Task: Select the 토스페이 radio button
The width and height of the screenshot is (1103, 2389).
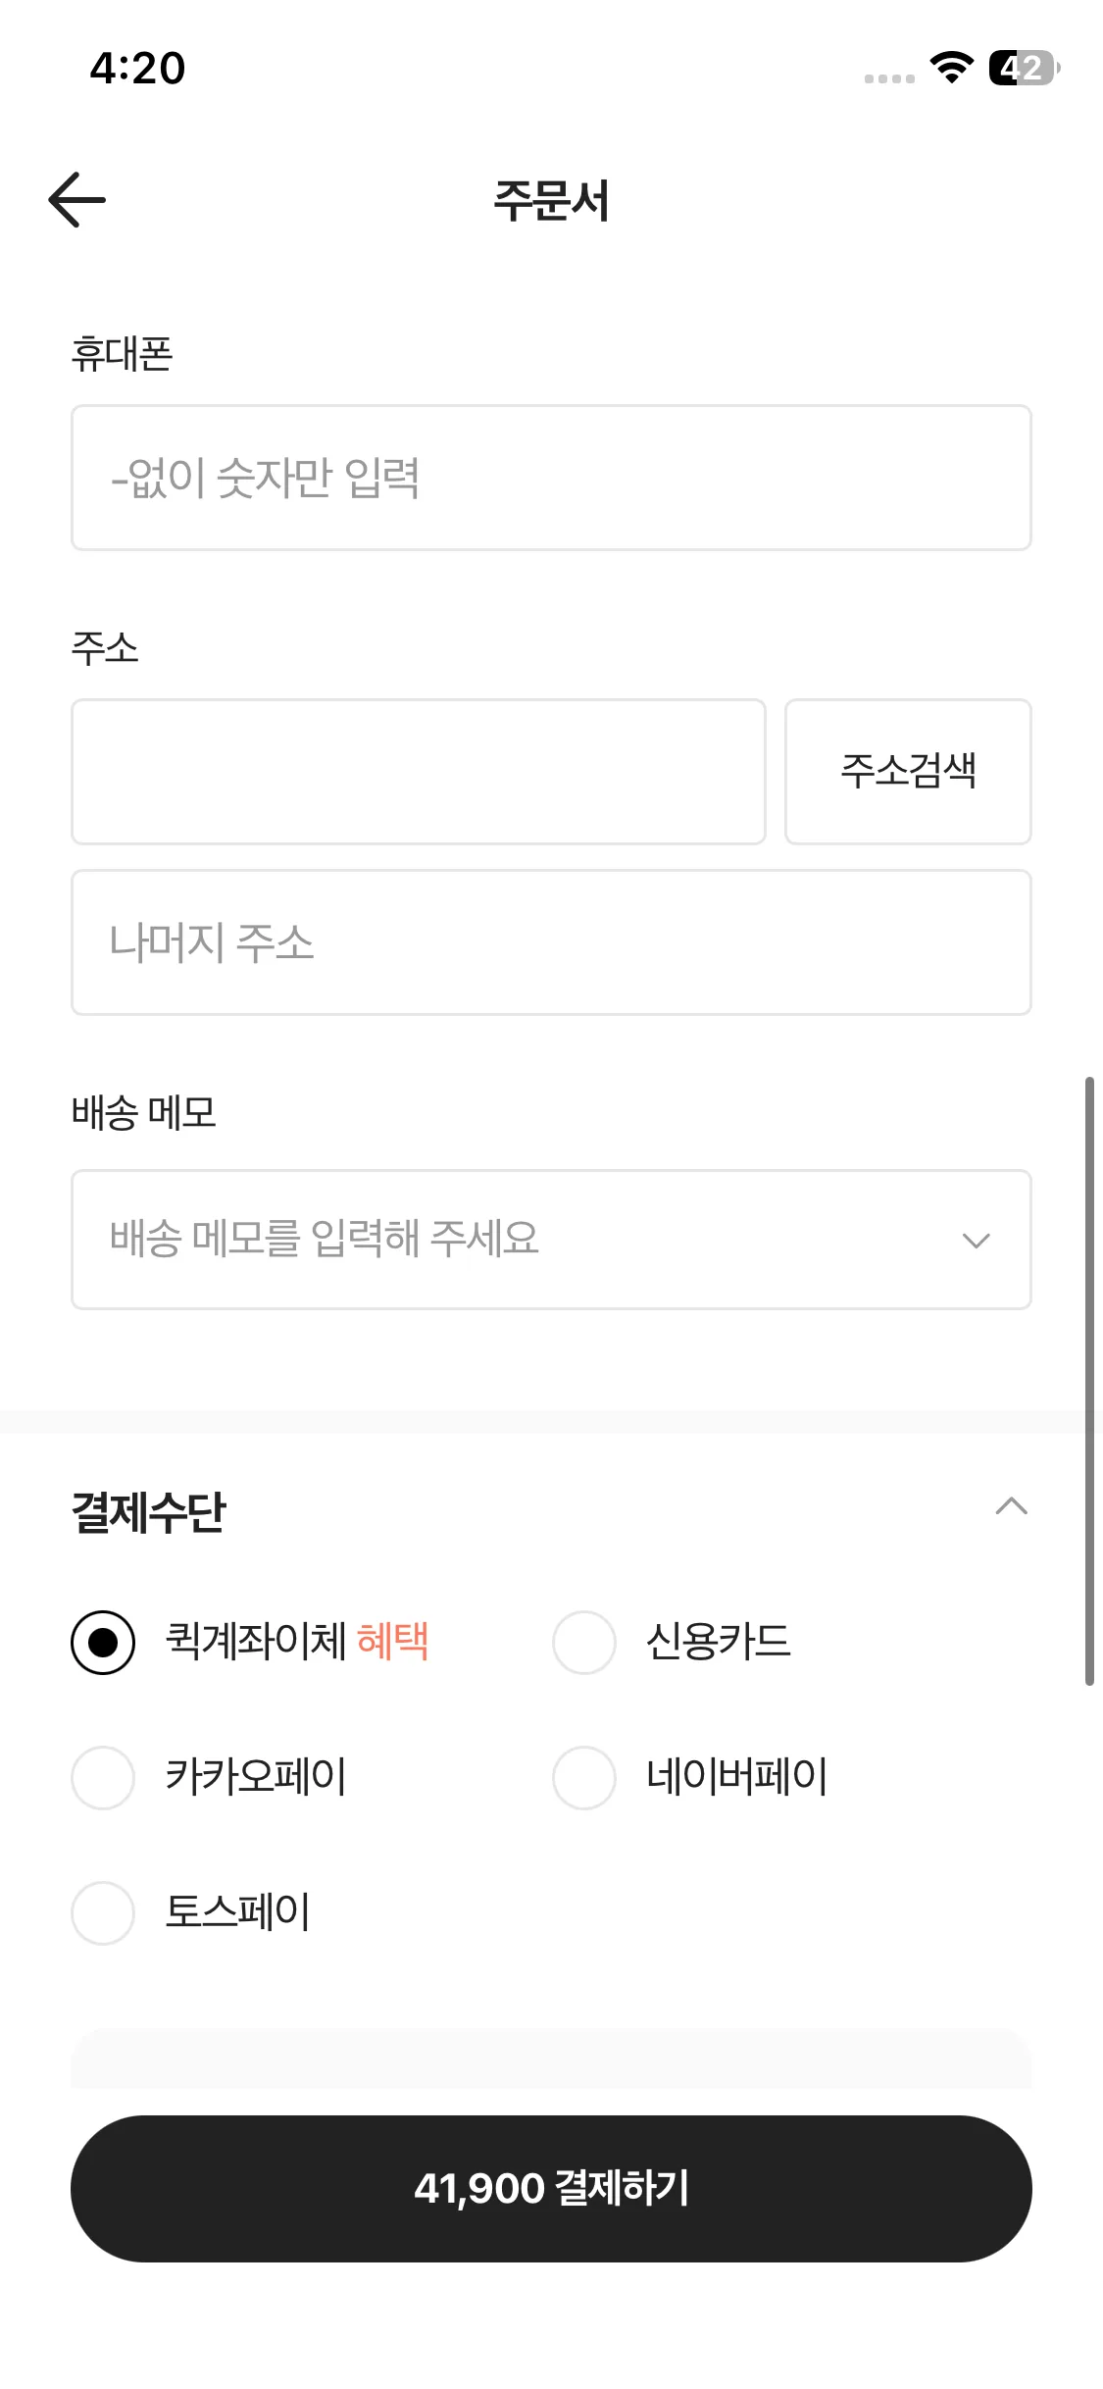Action: tap(103, 1912)
